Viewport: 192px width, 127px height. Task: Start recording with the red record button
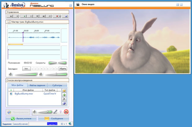[x=56, y=16]
